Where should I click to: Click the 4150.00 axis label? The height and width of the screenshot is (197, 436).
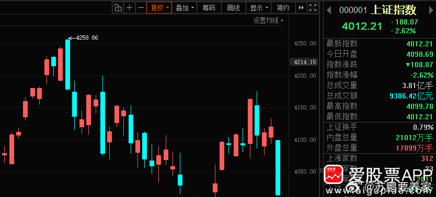click(305, 107)
